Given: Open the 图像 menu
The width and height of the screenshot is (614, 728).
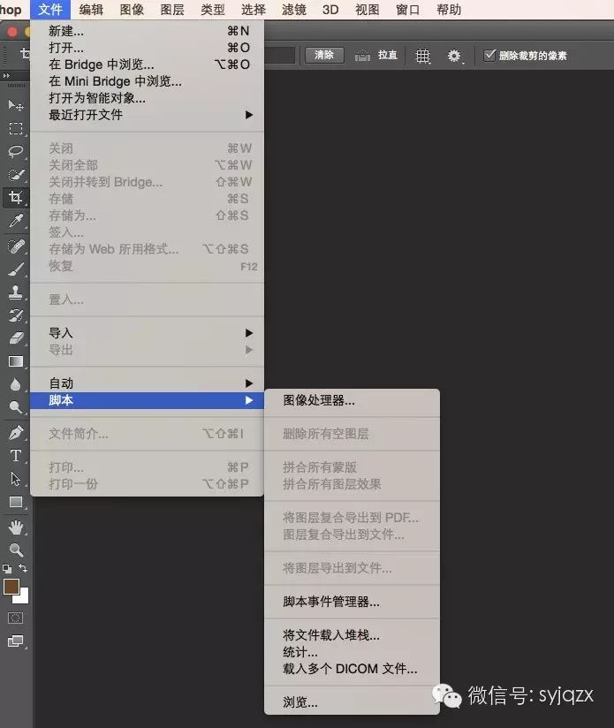Looking at the screenshot, I should 132,10.
